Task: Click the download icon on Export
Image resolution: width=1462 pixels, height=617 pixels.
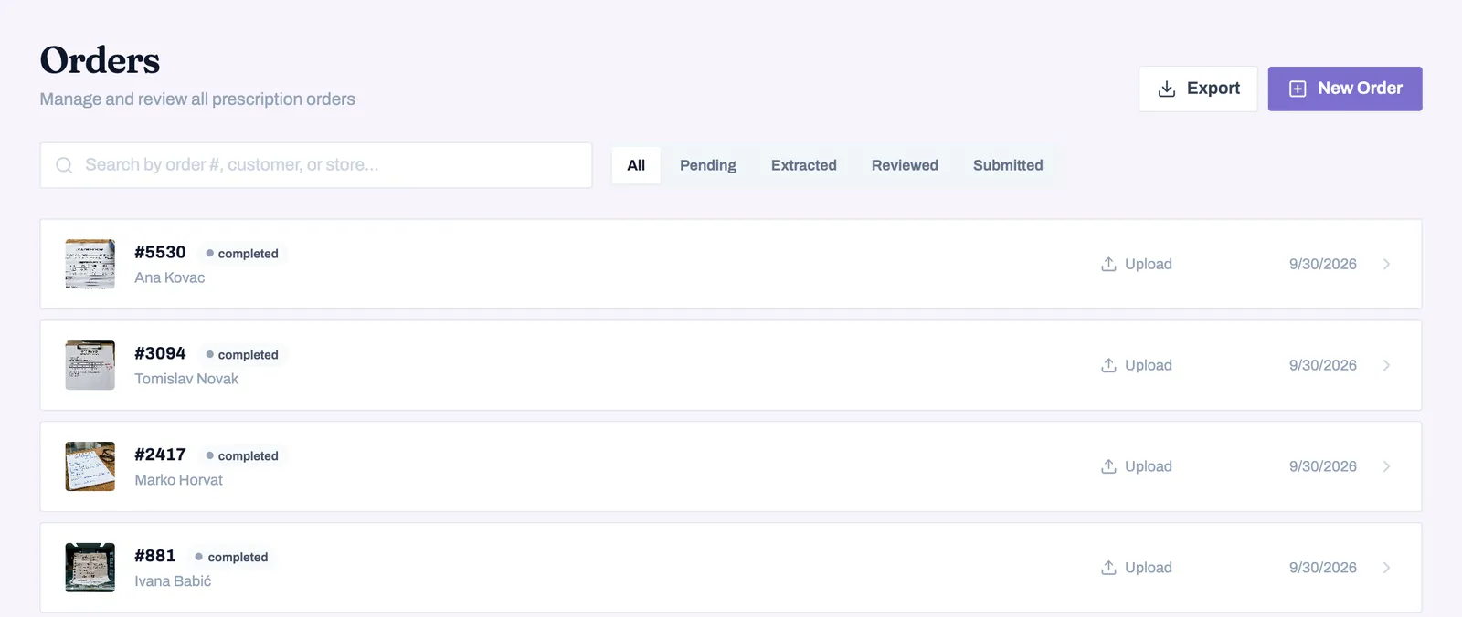Action: click(1167, 89)
